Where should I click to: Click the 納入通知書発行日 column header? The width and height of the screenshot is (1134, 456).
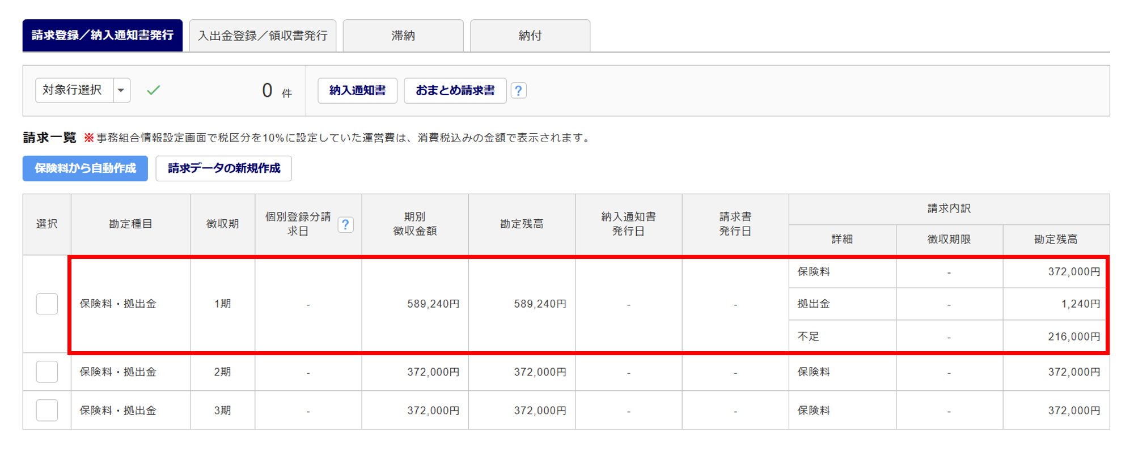click(629, 224)
